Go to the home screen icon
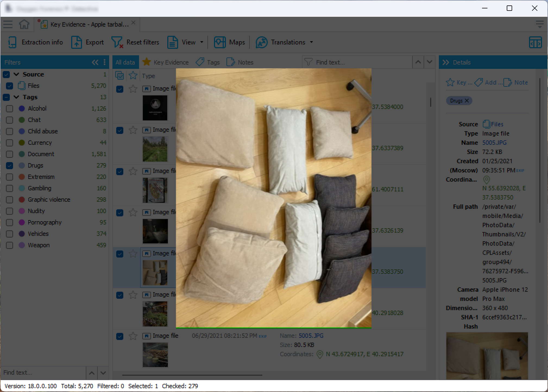Viewport: 548px width, 392px height. (x=24, y=24)
